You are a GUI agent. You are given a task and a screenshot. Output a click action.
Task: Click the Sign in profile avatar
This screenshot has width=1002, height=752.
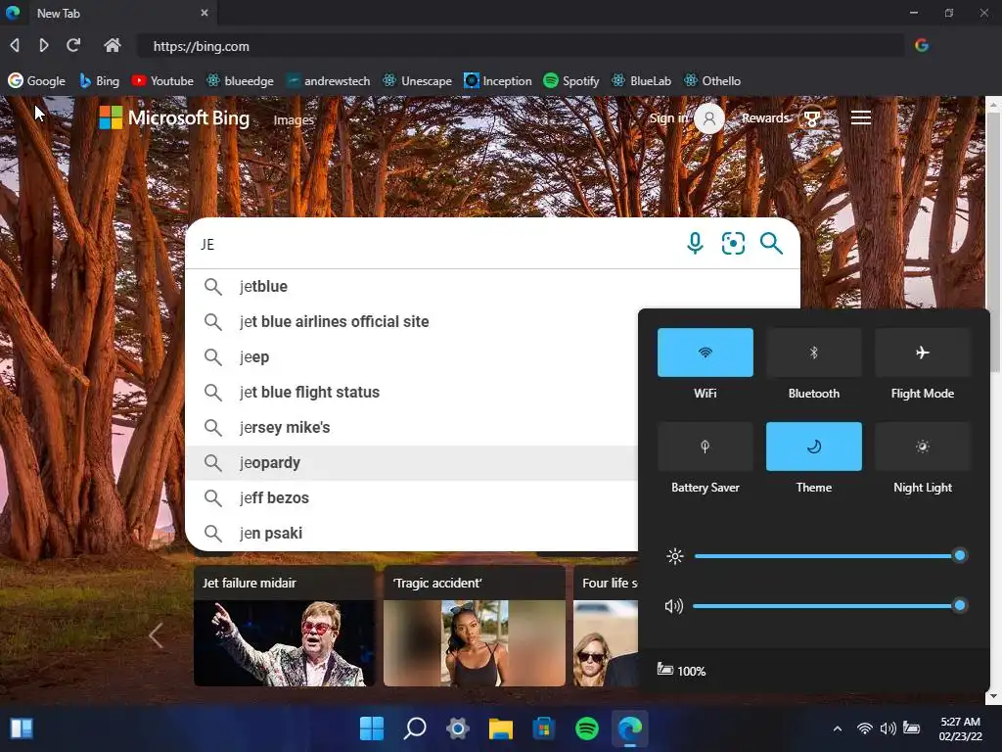709,118
